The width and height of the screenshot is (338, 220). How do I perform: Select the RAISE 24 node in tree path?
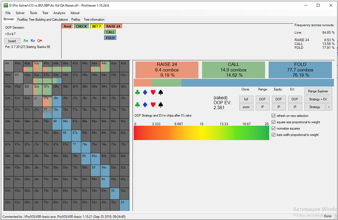click(x=113, y=26)
